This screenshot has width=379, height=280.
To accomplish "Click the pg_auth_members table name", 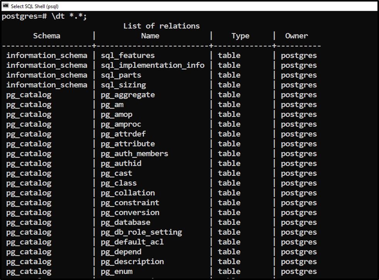I will click(135, 154).
